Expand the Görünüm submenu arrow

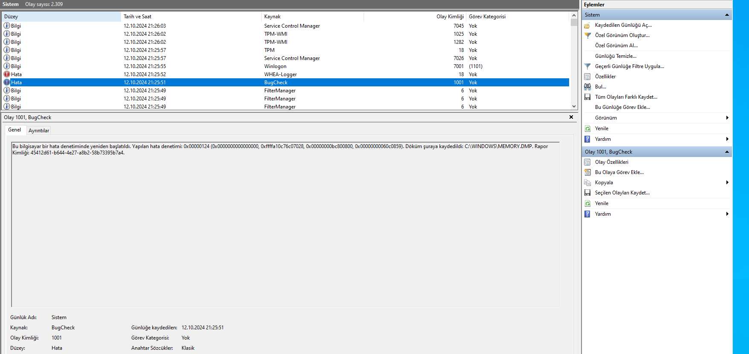click(727, 118)
